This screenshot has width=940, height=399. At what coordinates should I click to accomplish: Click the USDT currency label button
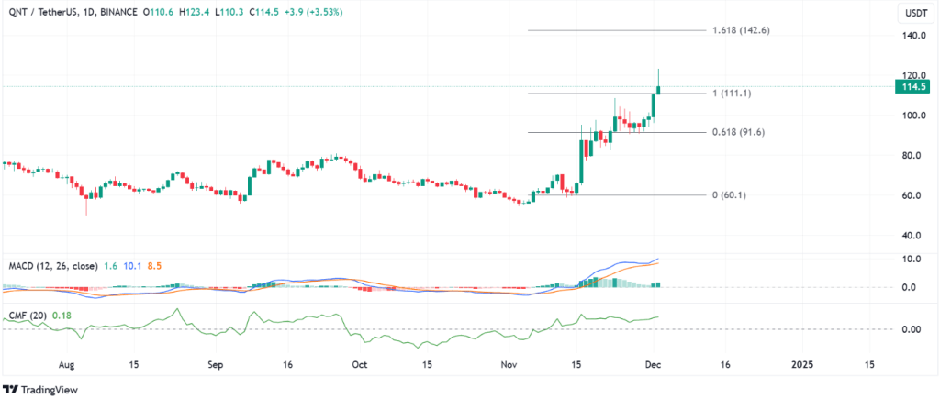pyautogui.click(x=915, y=12)
